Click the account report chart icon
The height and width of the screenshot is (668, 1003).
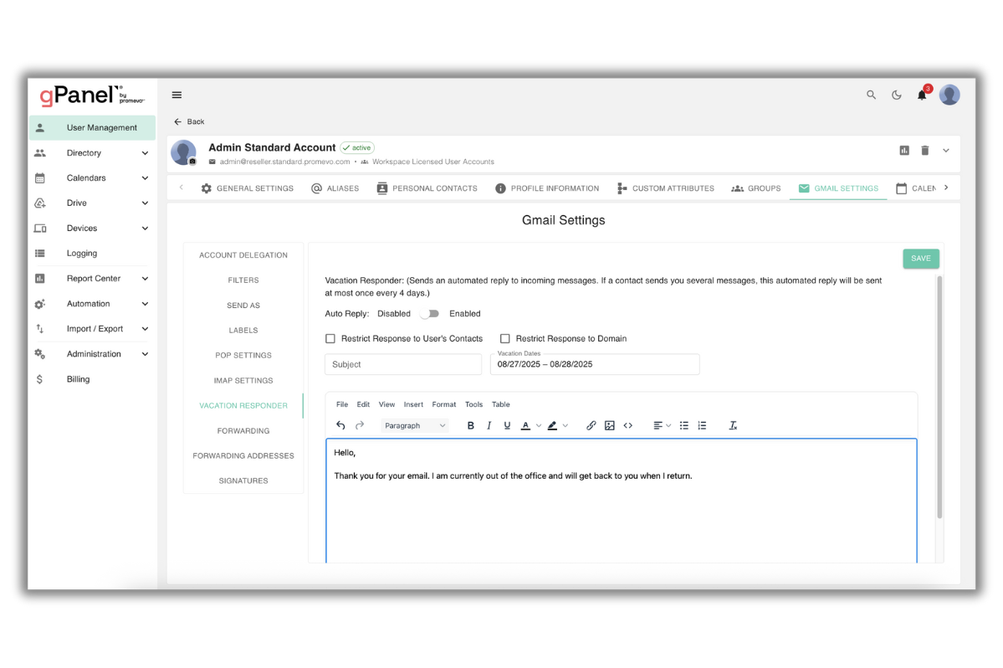pos(903,151)
